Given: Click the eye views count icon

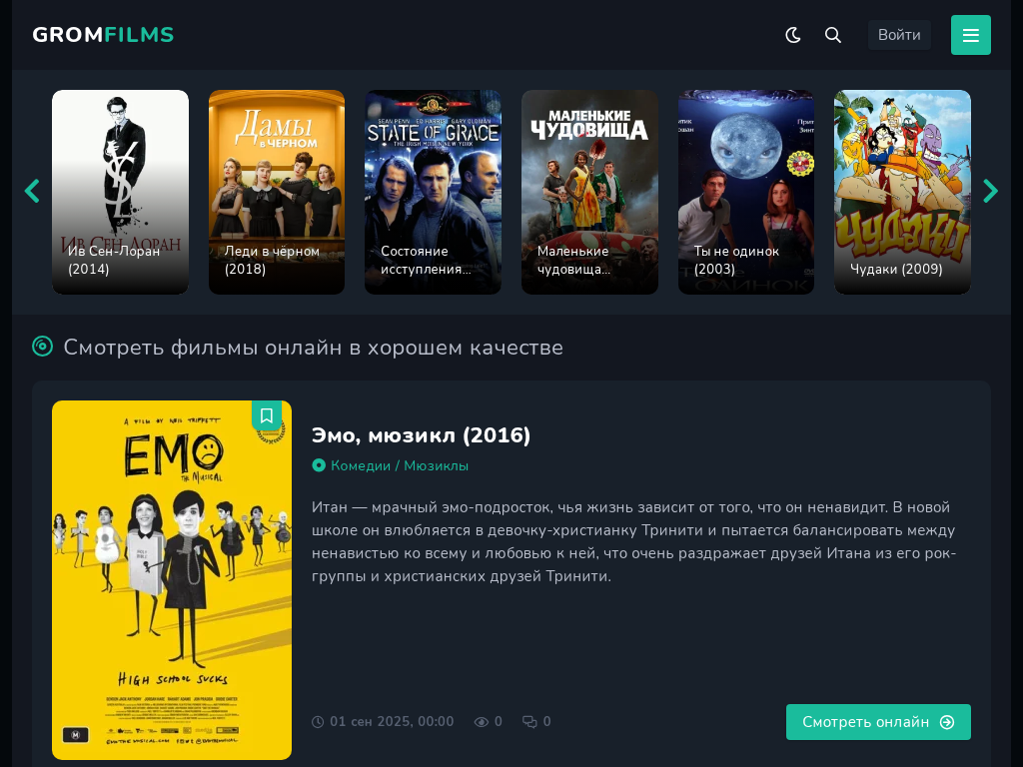Looking at the screenshot, I should pos(481,722).
